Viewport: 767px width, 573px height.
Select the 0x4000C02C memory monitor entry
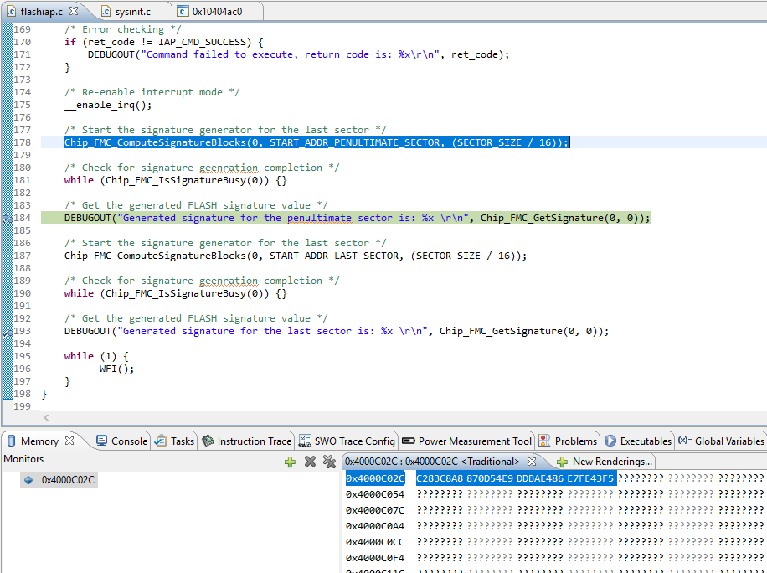pyautogui.click(x=59, y=479)
